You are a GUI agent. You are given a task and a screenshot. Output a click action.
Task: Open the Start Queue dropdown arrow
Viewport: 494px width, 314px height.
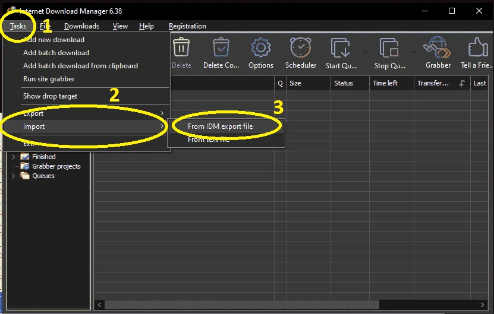click(365, 52)
